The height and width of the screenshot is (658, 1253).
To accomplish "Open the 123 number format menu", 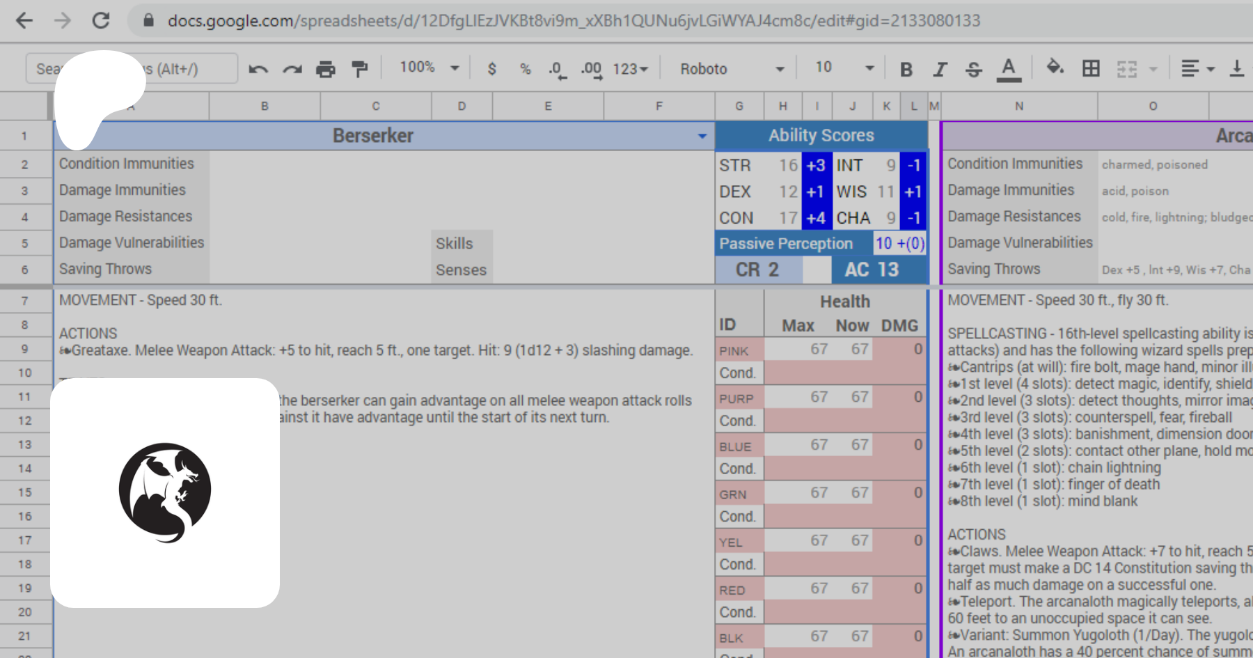I will 630,69.
